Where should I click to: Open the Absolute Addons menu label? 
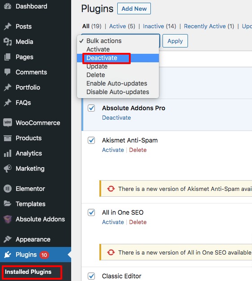click(x=40, y=219)
